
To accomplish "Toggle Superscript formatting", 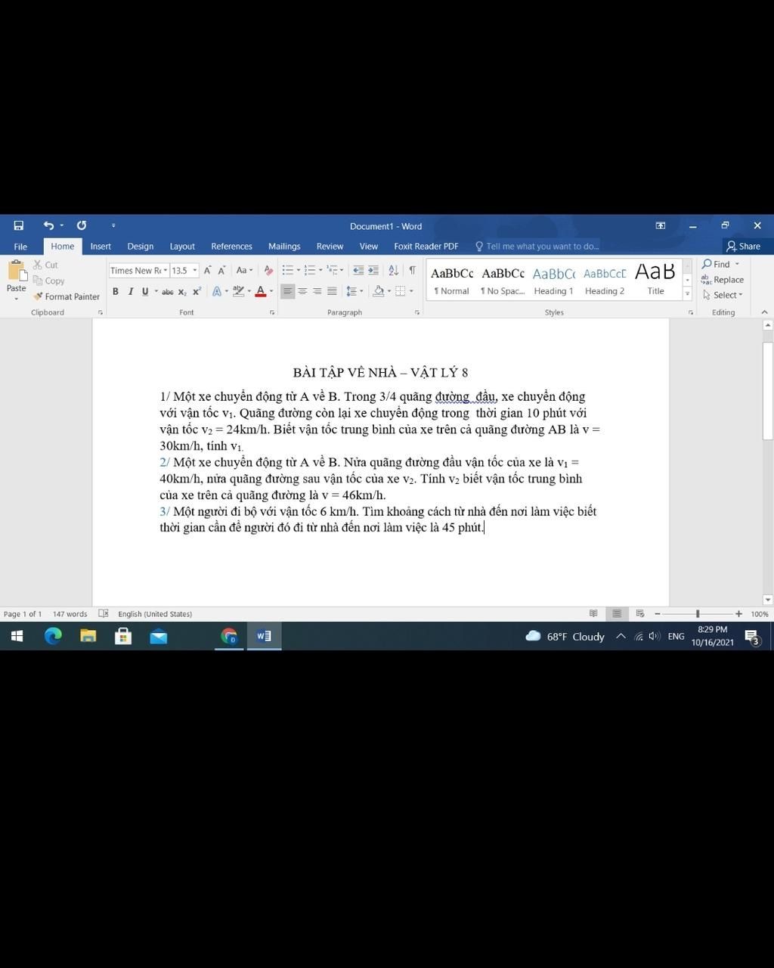I will tap(197, 291).
